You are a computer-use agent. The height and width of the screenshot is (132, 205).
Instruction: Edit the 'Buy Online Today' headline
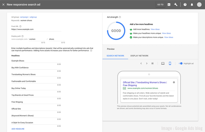point(36,88)
